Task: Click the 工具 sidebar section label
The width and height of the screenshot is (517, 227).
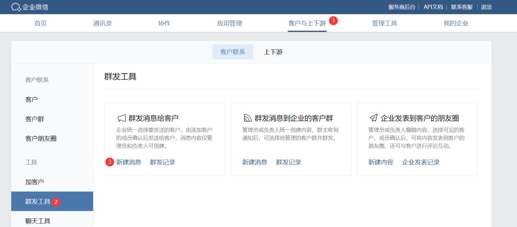Action: (x=31, y=162)
